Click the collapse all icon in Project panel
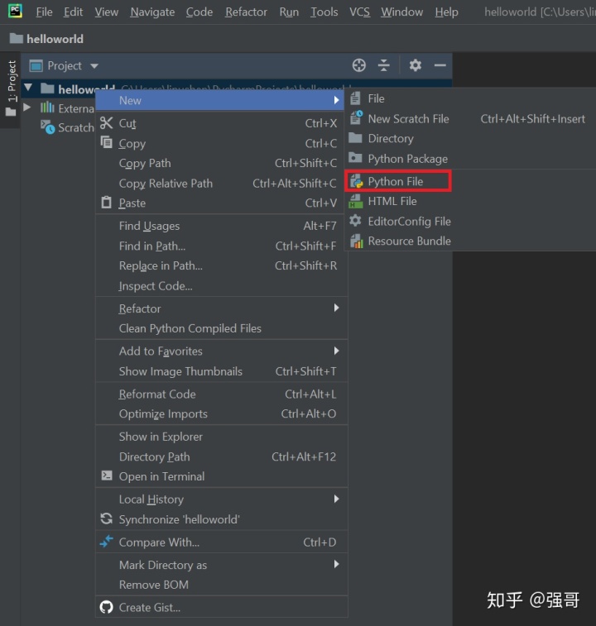Viewport: 596px width, 626px height. coord(384,65)
